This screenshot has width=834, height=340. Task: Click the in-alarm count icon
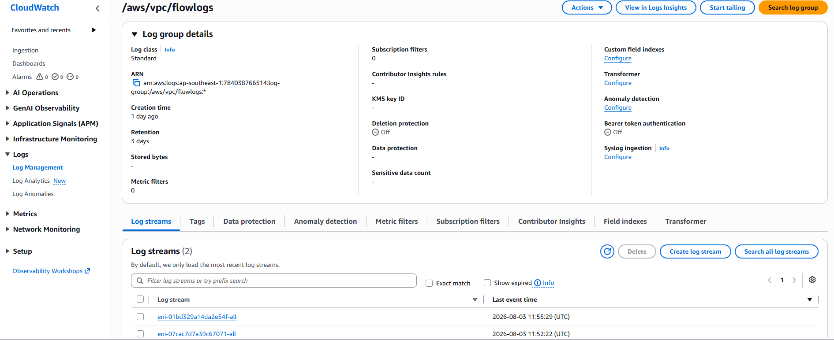pos(40,77)
